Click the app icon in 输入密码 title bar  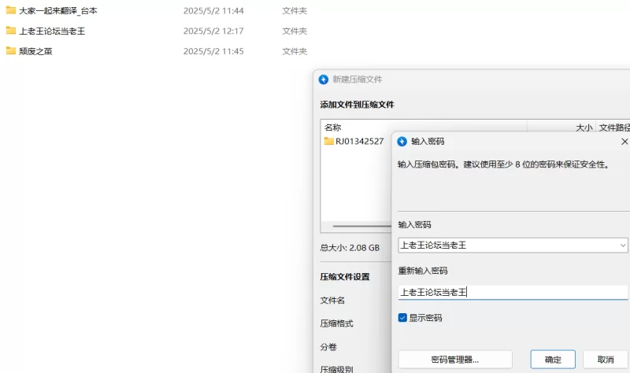point(402,142)
